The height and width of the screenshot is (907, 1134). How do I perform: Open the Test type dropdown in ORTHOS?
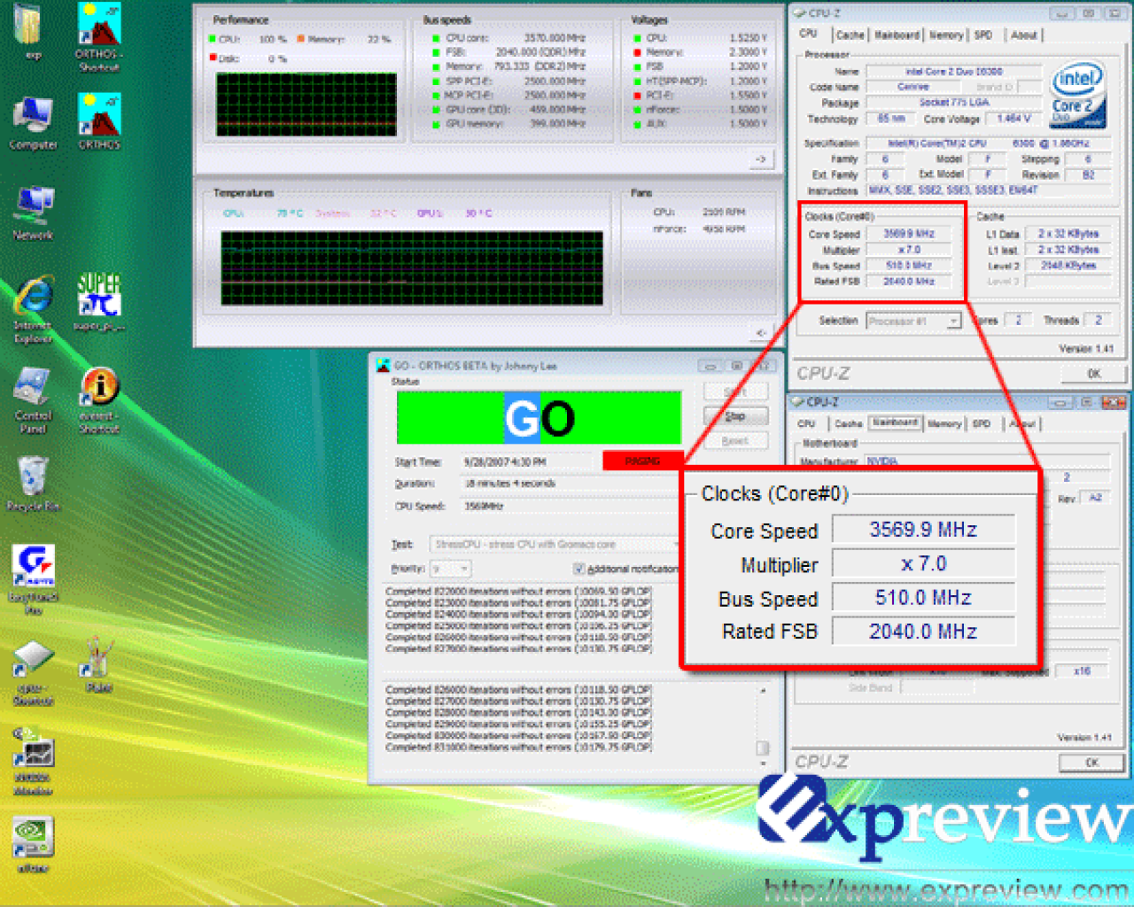click(x=554, y=544)
